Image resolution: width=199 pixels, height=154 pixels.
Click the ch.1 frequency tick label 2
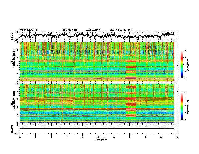coord(18,73)
